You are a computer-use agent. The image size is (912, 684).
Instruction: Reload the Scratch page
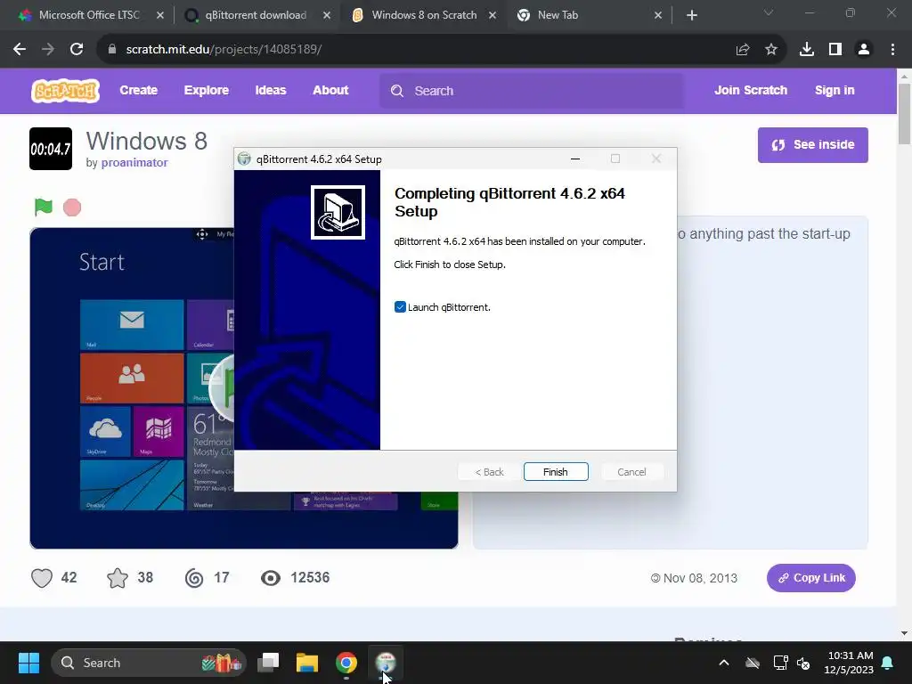[77, 50]
